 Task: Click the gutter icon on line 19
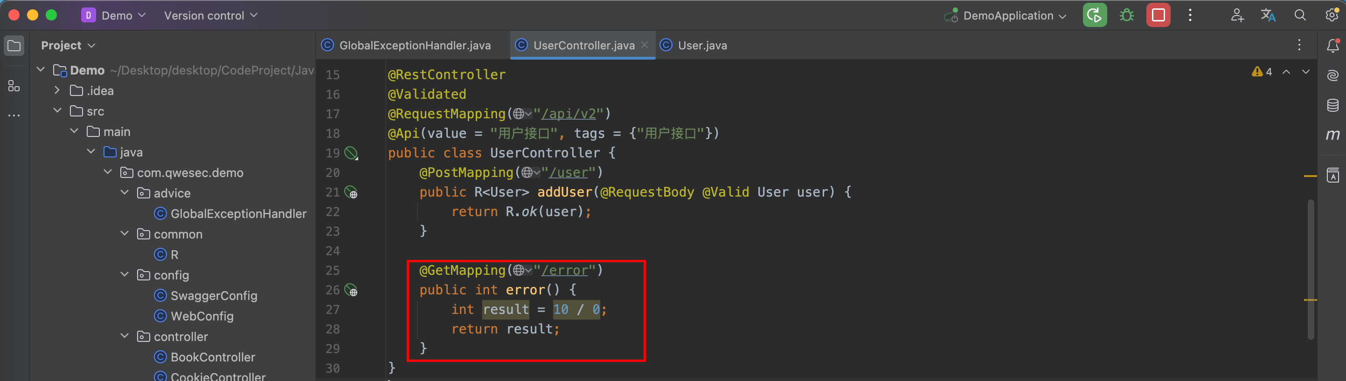351,153
